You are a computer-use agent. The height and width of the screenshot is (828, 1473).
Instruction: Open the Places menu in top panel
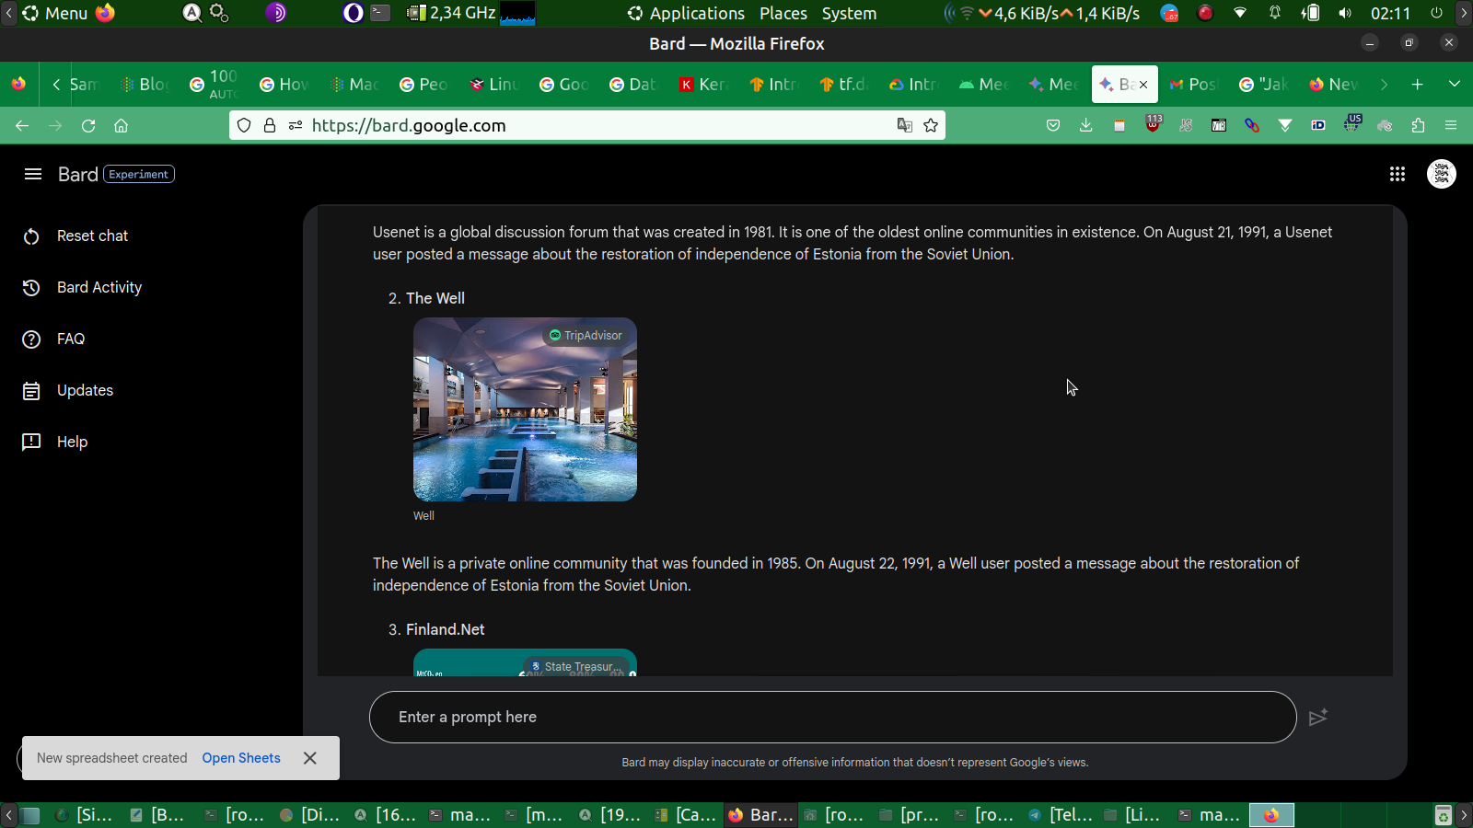783,14
